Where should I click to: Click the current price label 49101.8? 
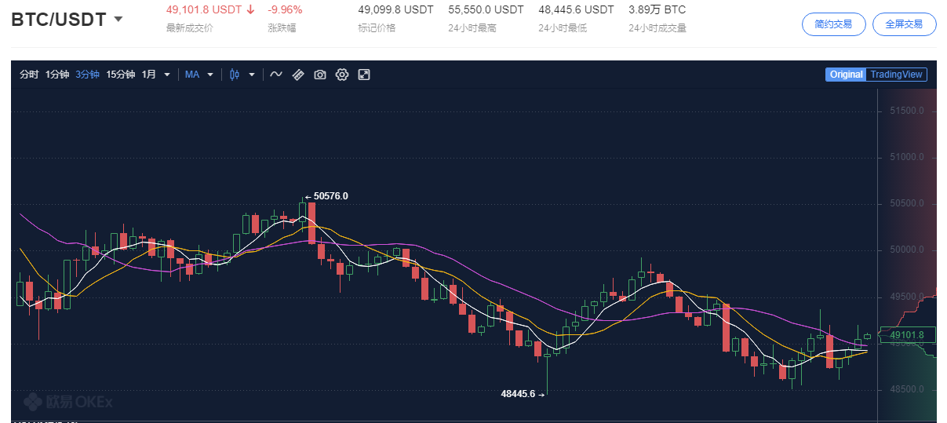coord(907,335)
